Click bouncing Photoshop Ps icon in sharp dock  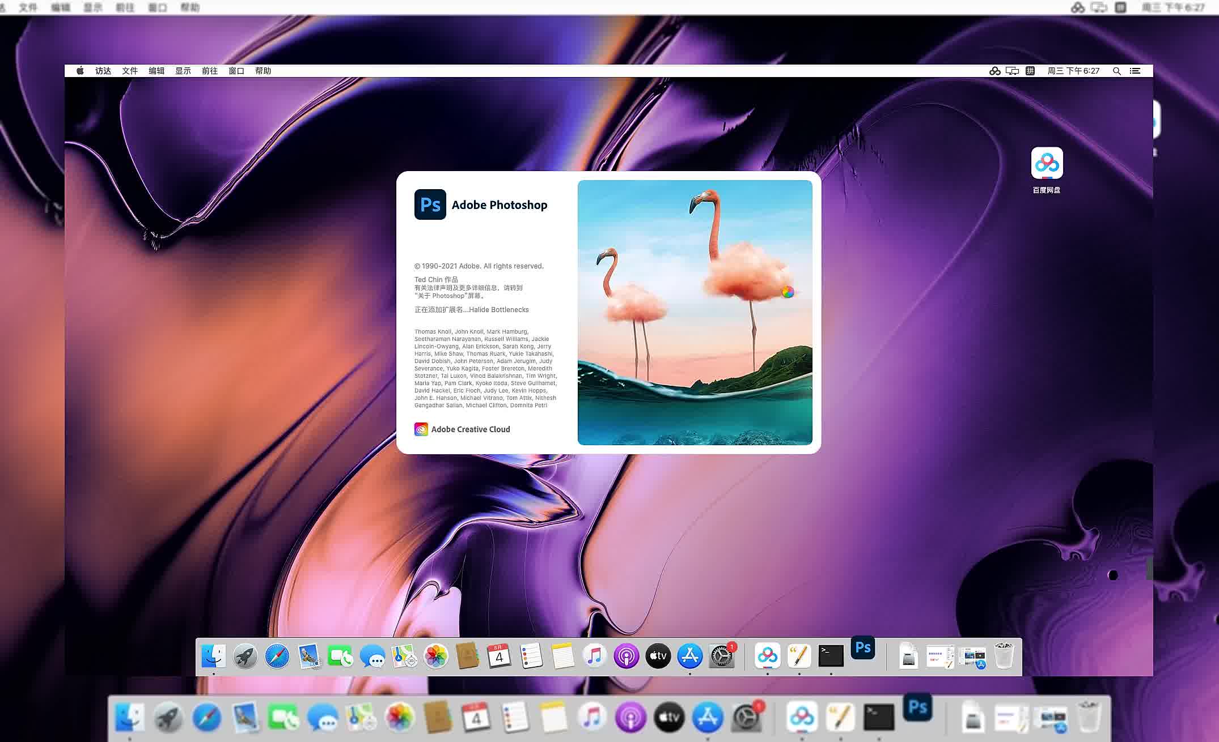(863, 647)
